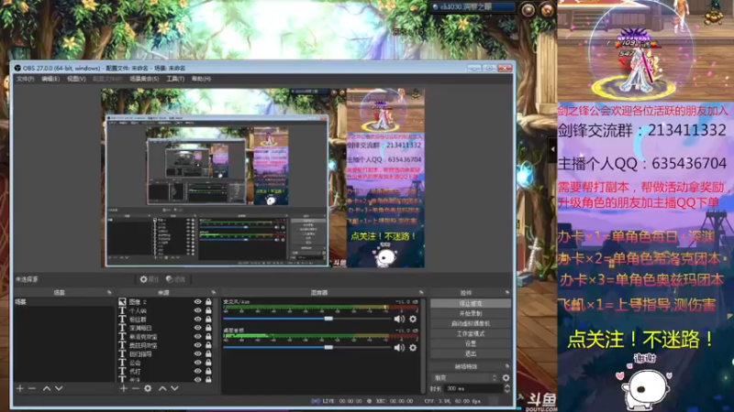Add a new scene with the plus icon
This screenshot has width=734, height=412.
19,388
